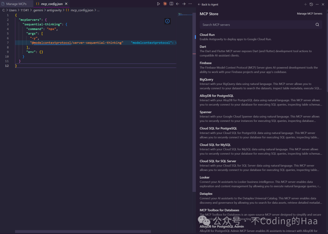Image resolution: width=328 pixels, height=234 pixels.
Task: Open the Dart MCP server entry
Action: click(x=261, y=51)
